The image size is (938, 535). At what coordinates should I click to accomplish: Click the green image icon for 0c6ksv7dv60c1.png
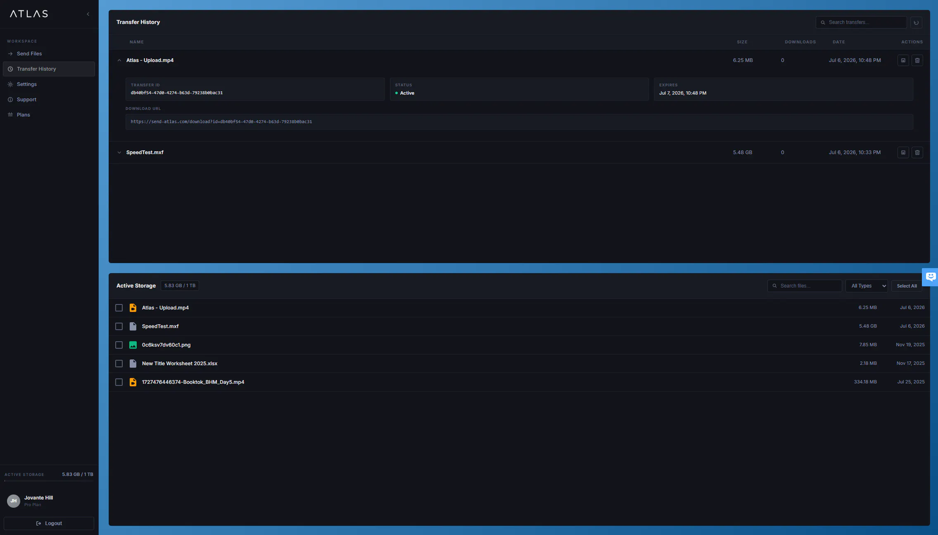tap(133, 345)
